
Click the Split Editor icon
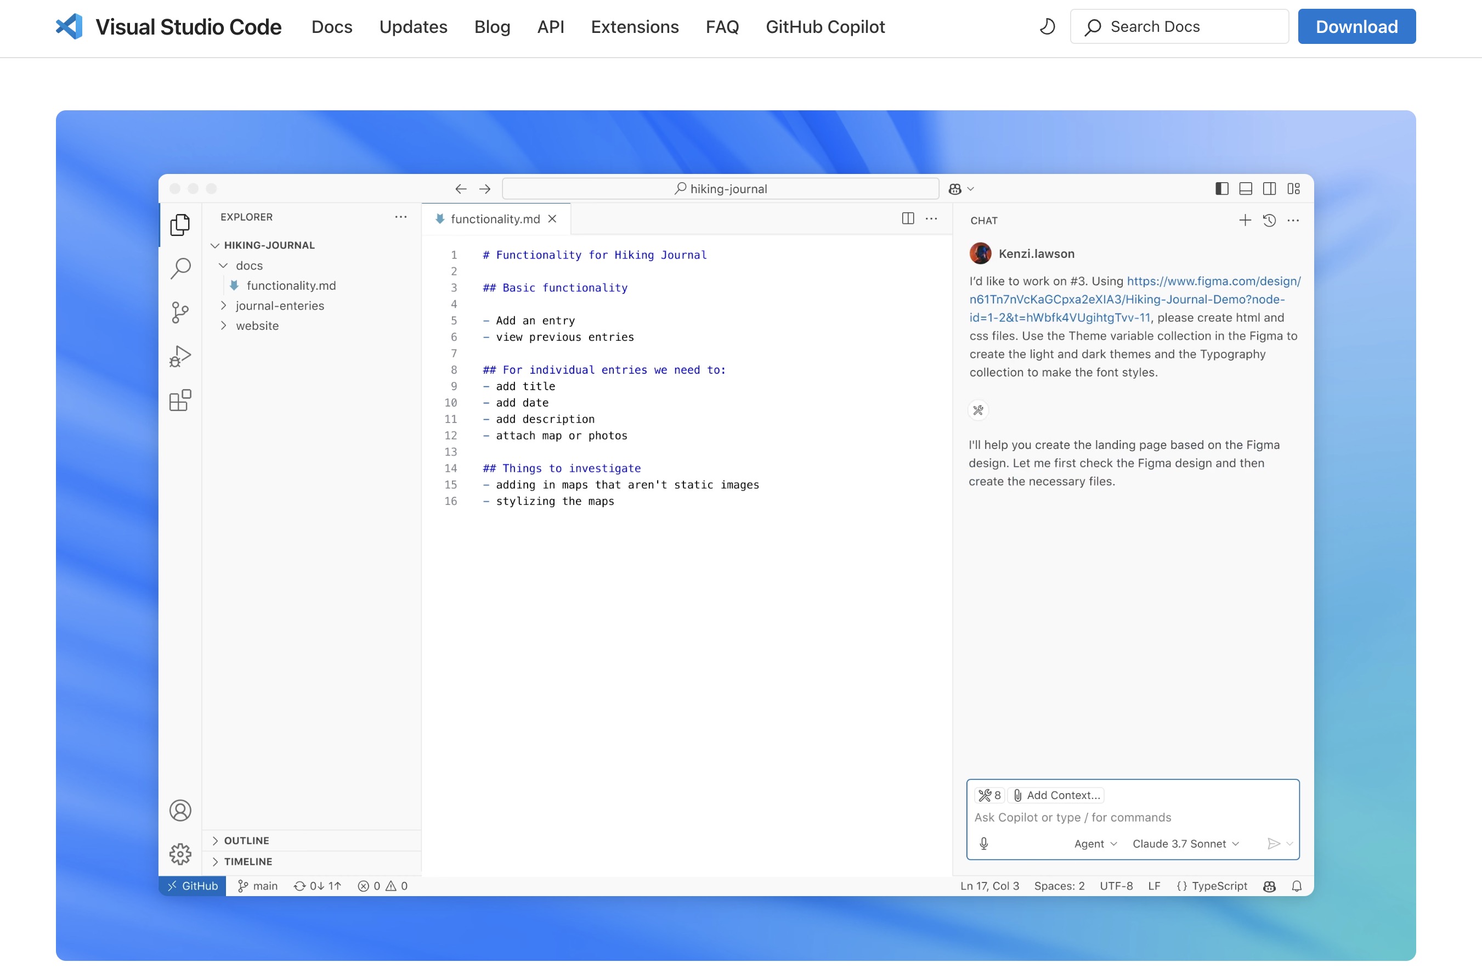(x=908, y=218)
